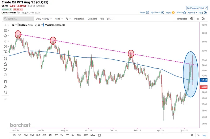Viewport: 210px width, 139px height.
Task: Zoom out using the magnifier minus icon
Action: (5, 92)
